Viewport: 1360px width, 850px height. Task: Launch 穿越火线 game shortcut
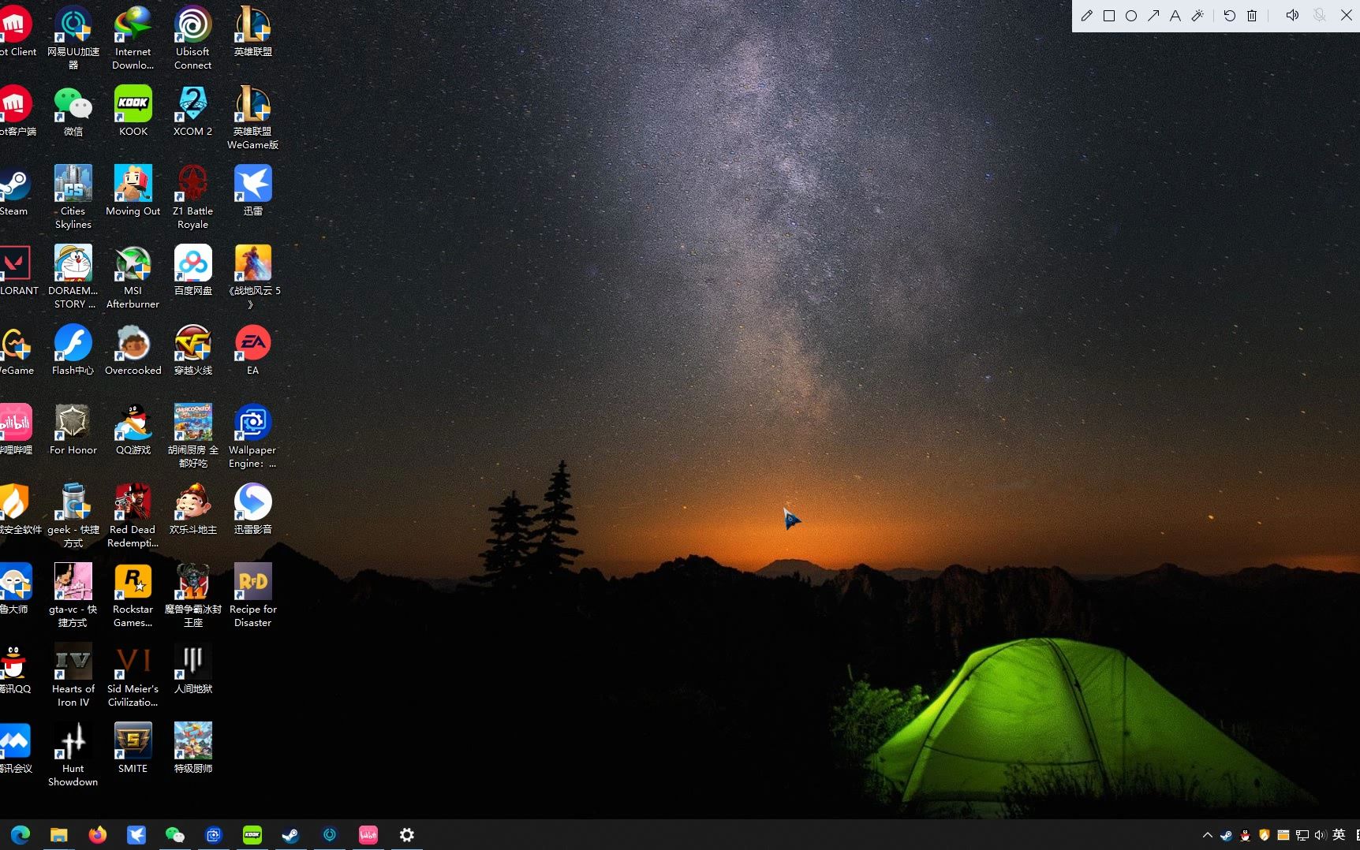coord(193,350)
